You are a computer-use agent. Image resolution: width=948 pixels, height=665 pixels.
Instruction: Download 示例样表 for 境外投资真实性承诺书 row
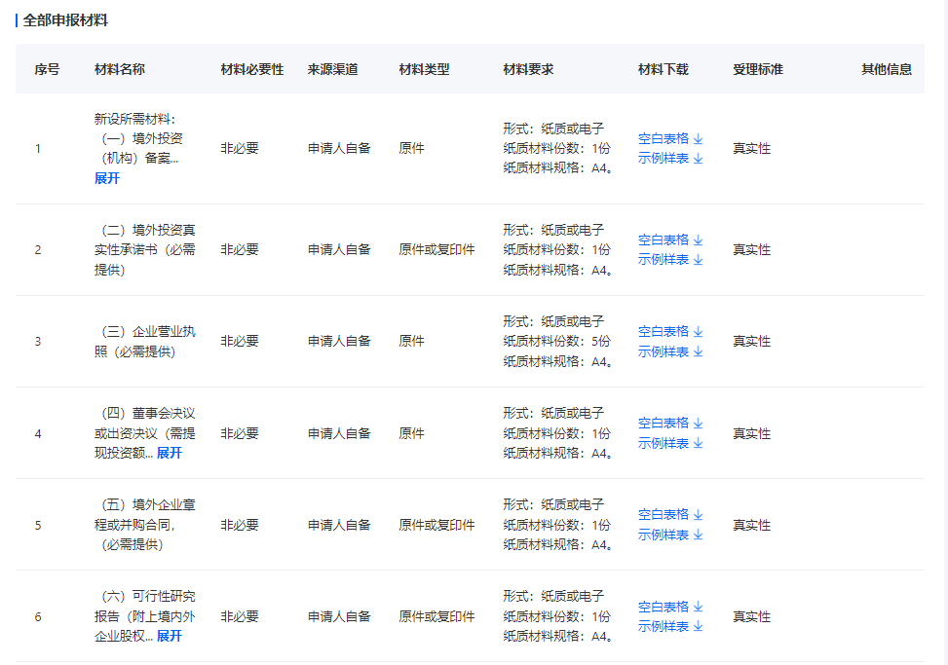click(664, 259)
